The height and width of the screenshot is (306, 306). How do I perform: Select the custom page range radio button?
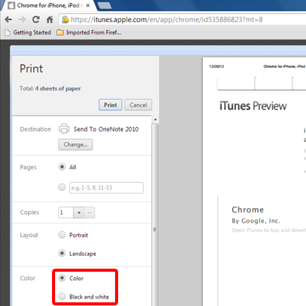(x=62, y=187)
